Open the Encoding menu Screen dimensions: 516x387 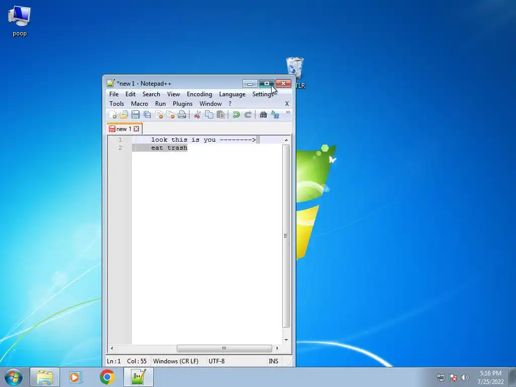200,94
